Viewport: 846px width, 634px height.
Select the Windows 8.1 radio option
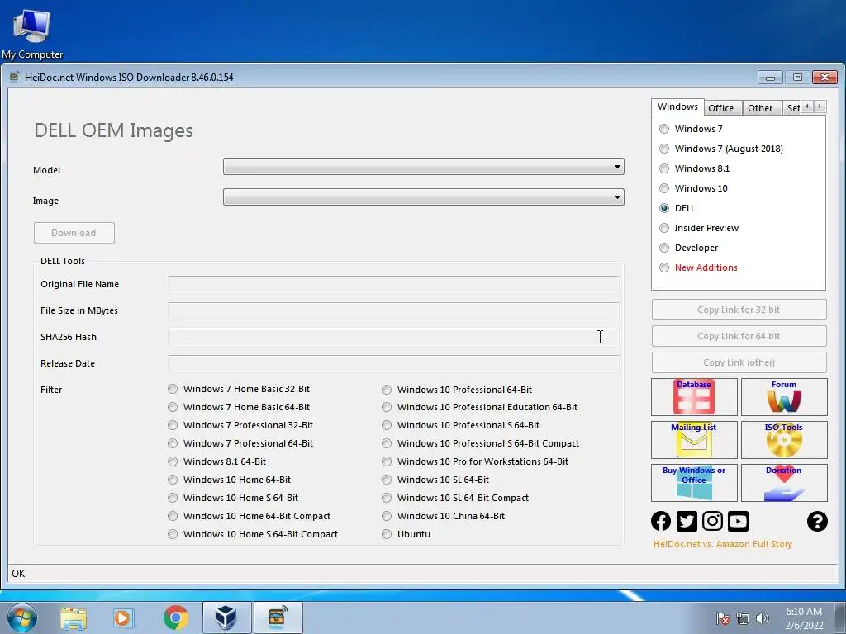(694, 168)
